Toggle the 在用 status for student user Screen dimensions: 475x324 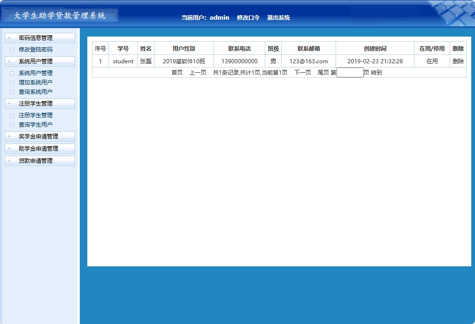click(431, 60)
